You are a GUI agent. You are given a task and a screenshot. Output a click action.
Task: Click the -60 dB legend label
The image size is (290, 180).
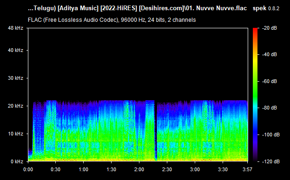point(270,81)
